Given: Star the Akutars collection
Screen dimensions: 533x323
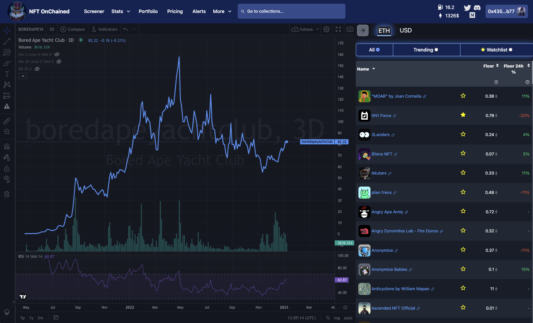Looking at the screenshot, I should 463,173.
